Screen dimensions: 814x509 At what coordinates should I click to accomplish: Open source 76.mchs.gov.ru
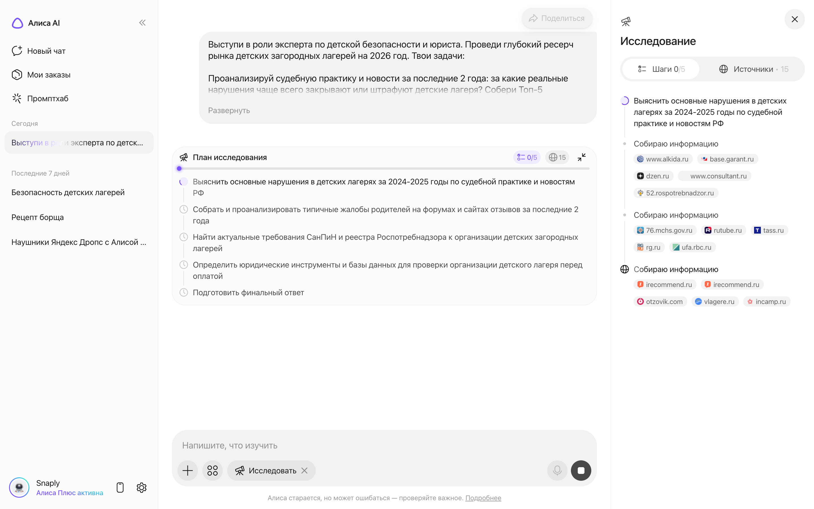coord(665,230)
